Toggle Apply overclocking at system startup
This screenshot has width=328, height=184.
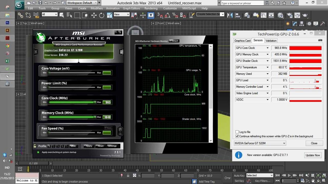(x=38, y=152)
